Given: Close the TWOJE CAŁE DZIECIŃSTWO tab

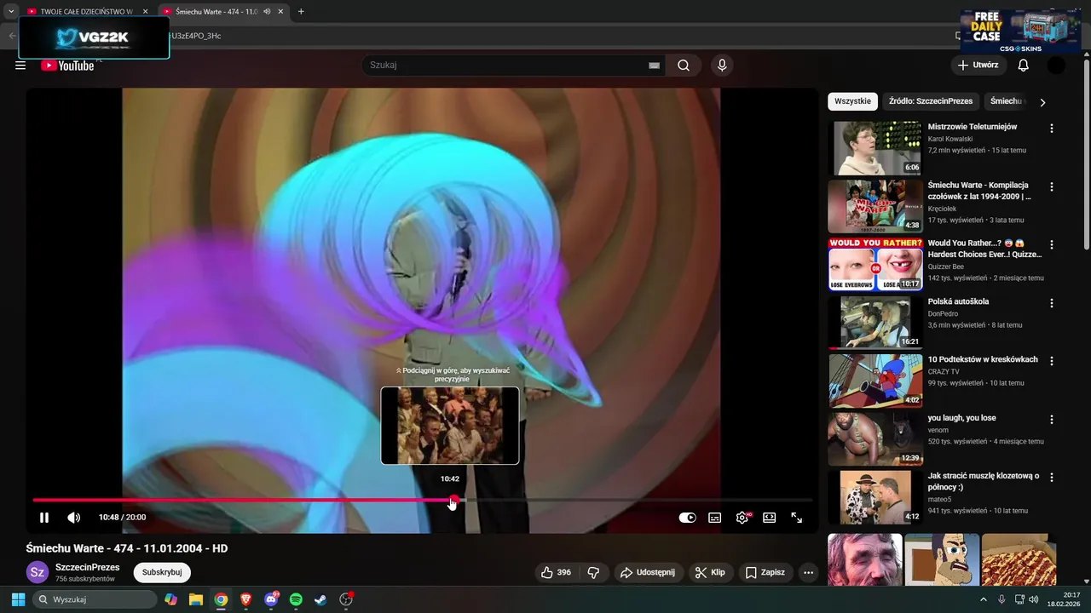Looking at the screenshot, I should 145,12.
